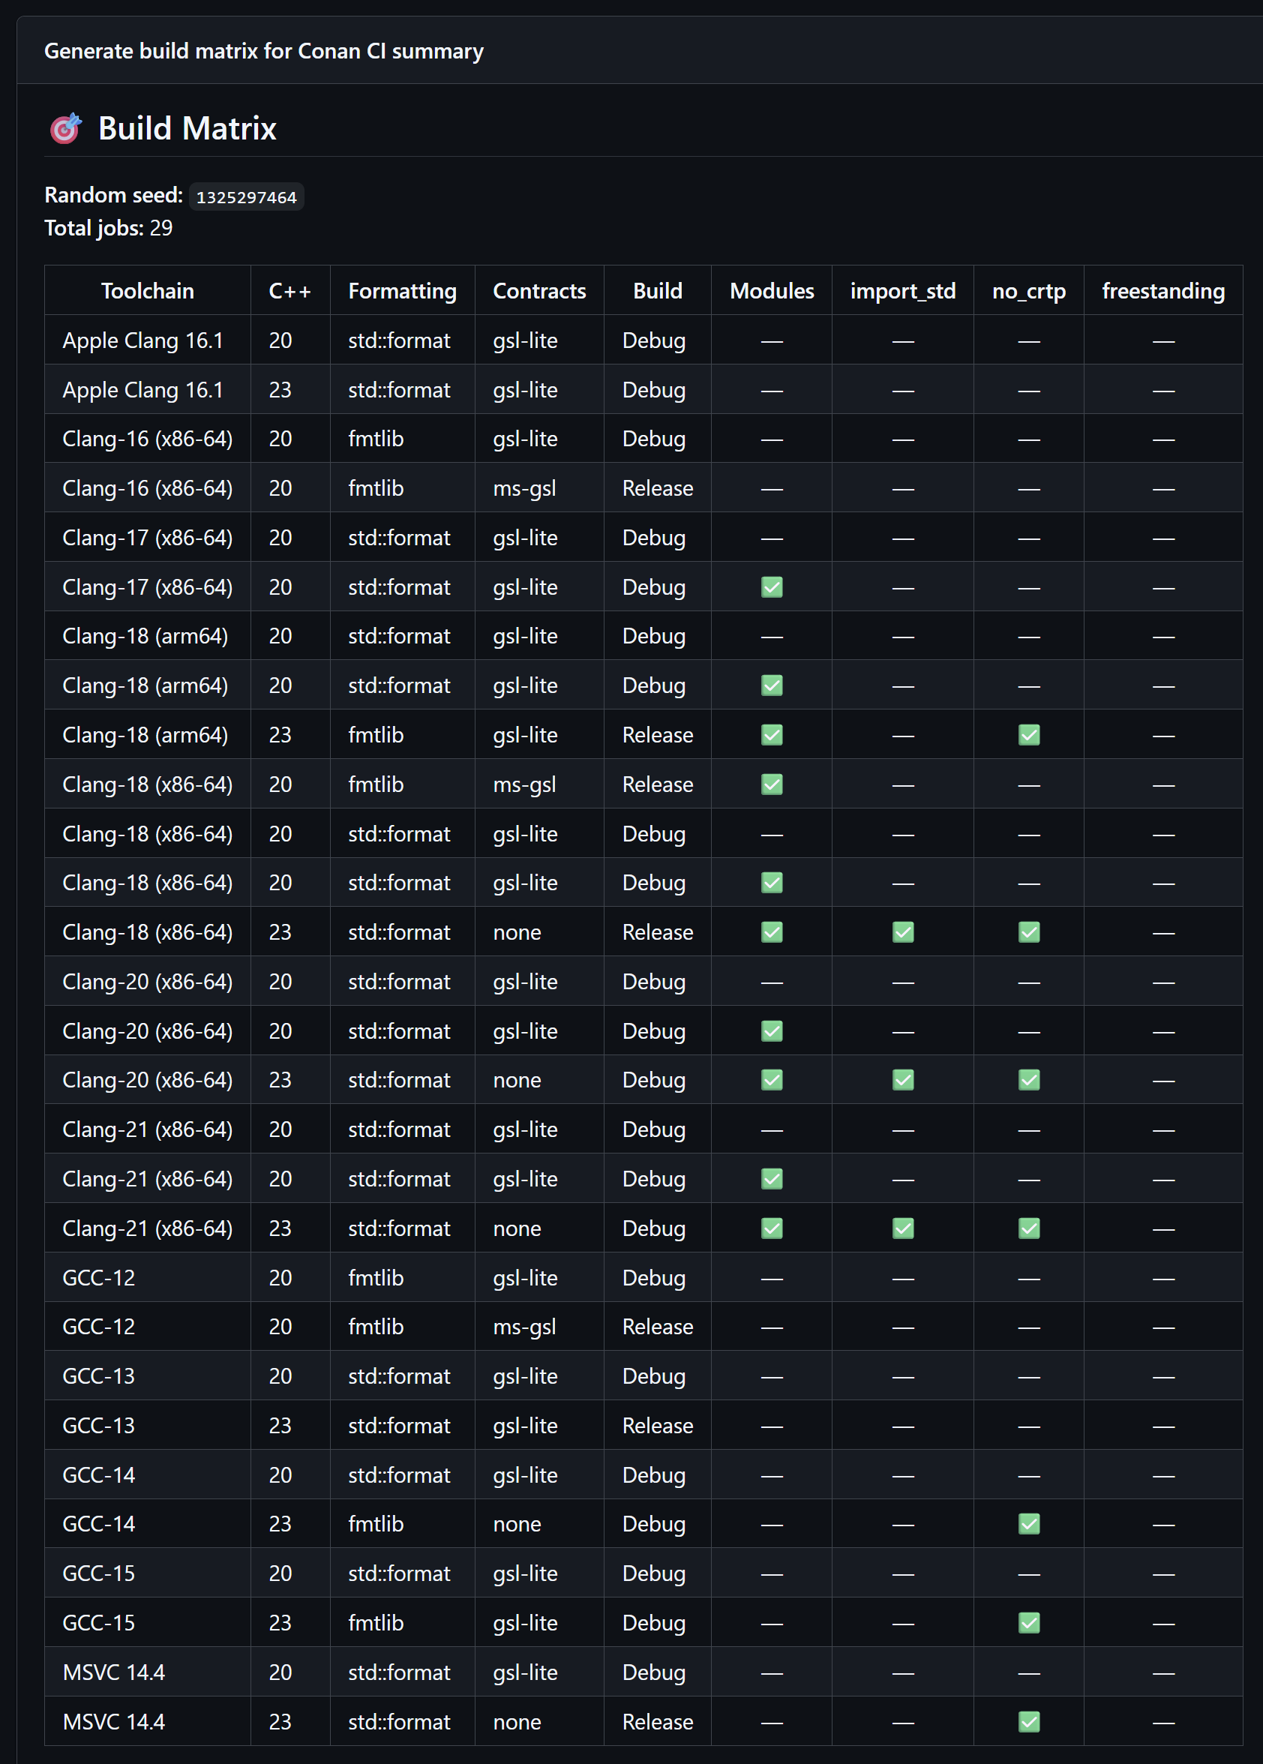The width and height of the screenshot is (1263, 1764).
Task: Click the no_crtp column header
Action: point(1029,291)
